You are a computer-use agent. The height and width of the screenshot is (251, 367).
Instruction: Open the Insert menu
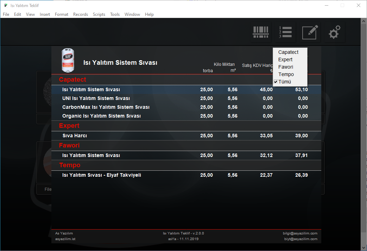(45, 14)
